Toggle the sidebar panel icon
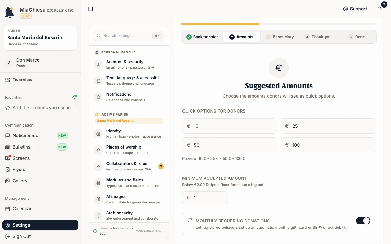This screenshot has width=391, height=244. click(x=90, y=9)
